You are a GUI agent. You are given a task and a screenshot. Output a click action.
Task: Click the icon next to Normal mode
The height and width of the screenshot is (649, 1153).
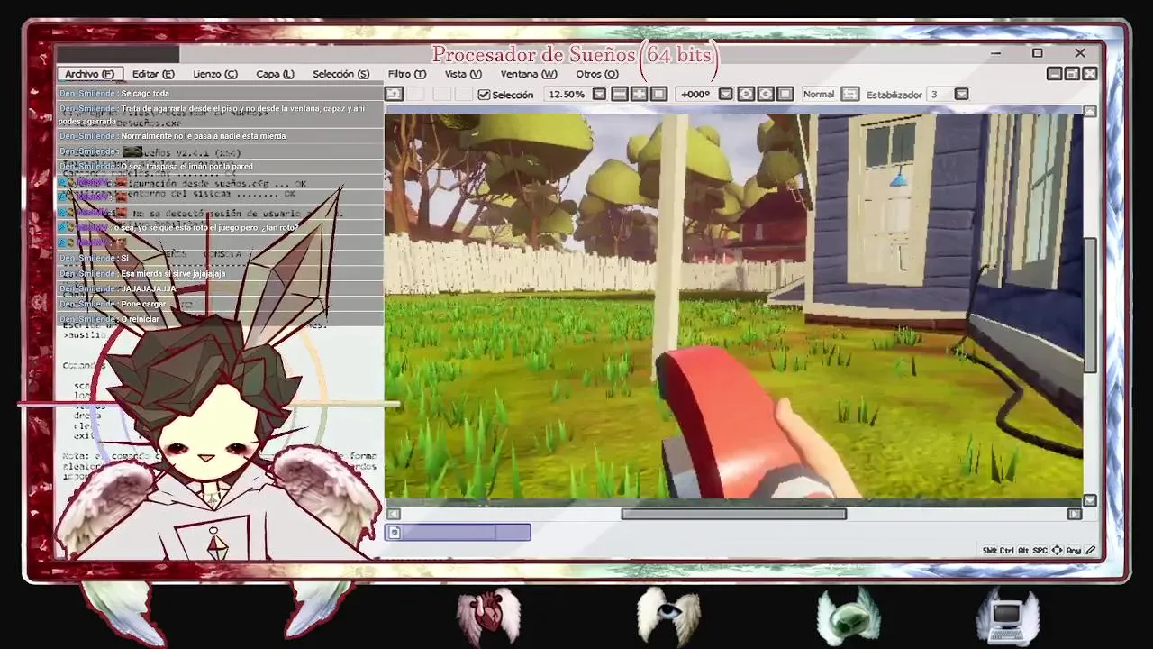[850, 94]
